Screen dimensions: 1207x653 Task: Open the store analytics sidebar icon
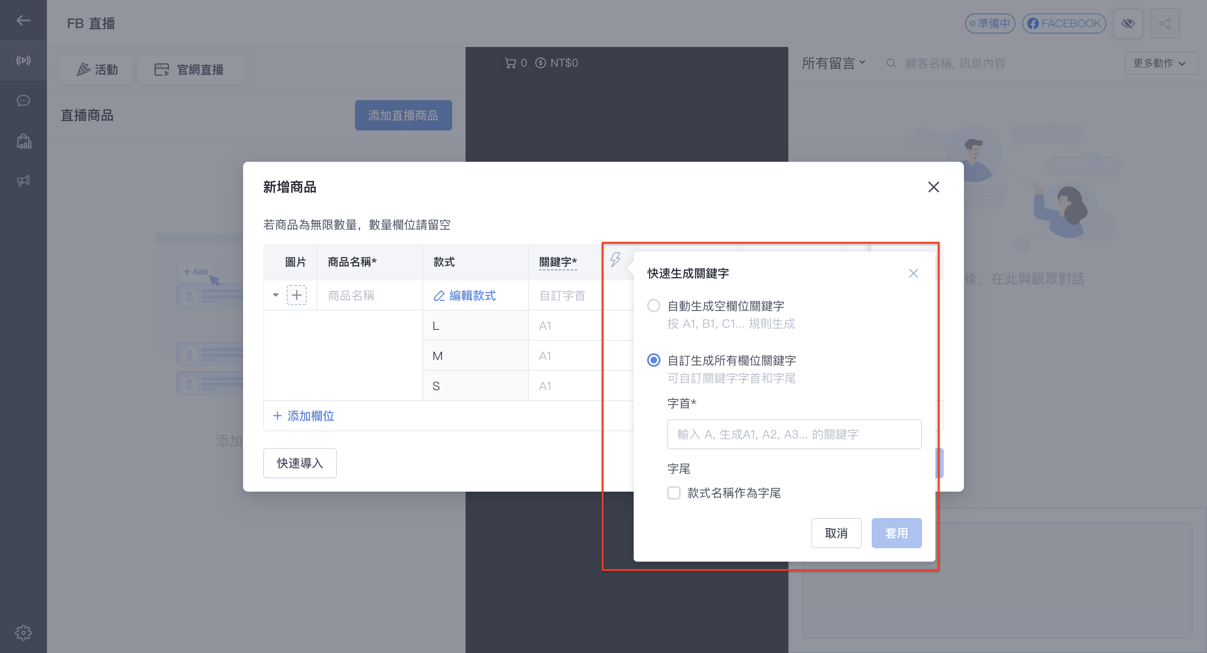23,141
